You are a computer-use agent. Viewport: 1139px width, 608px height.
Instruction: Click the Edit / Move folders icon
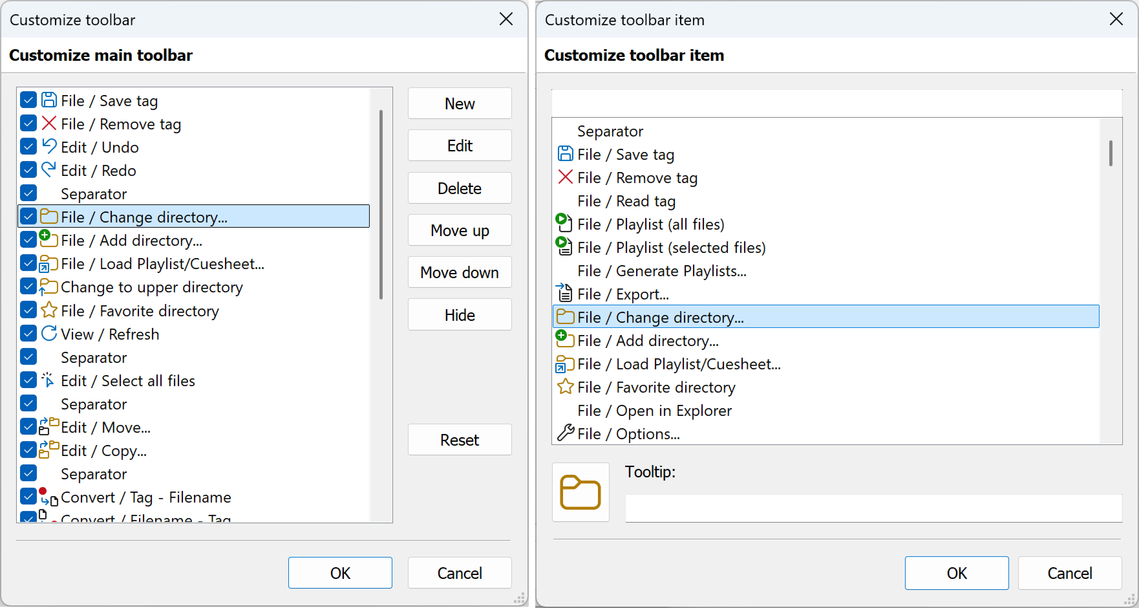click(x=48, y=427)
